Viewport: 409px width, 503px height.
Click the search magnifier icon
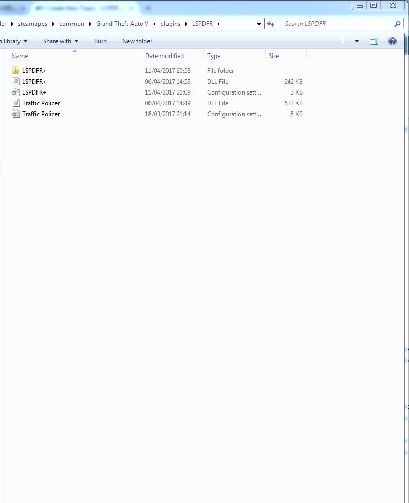397,24
